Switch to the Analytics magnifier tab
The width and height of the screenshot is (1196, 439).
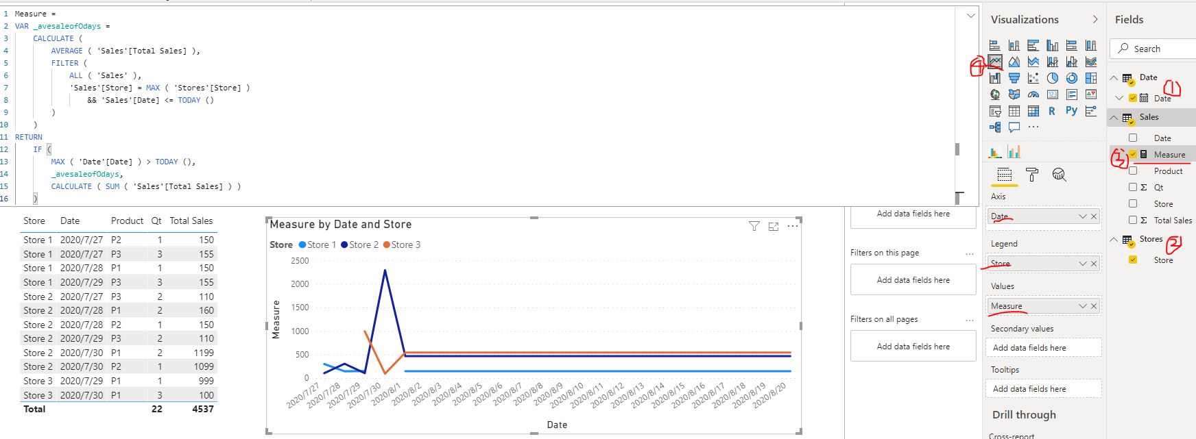click(x=1060, y=175)
